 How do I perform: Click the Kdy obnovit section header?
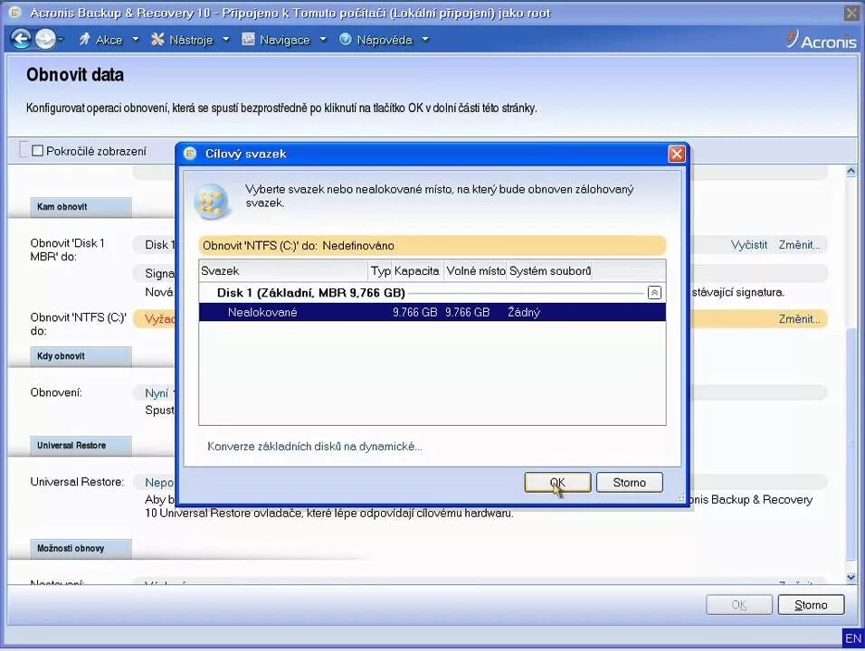(81, 356)
